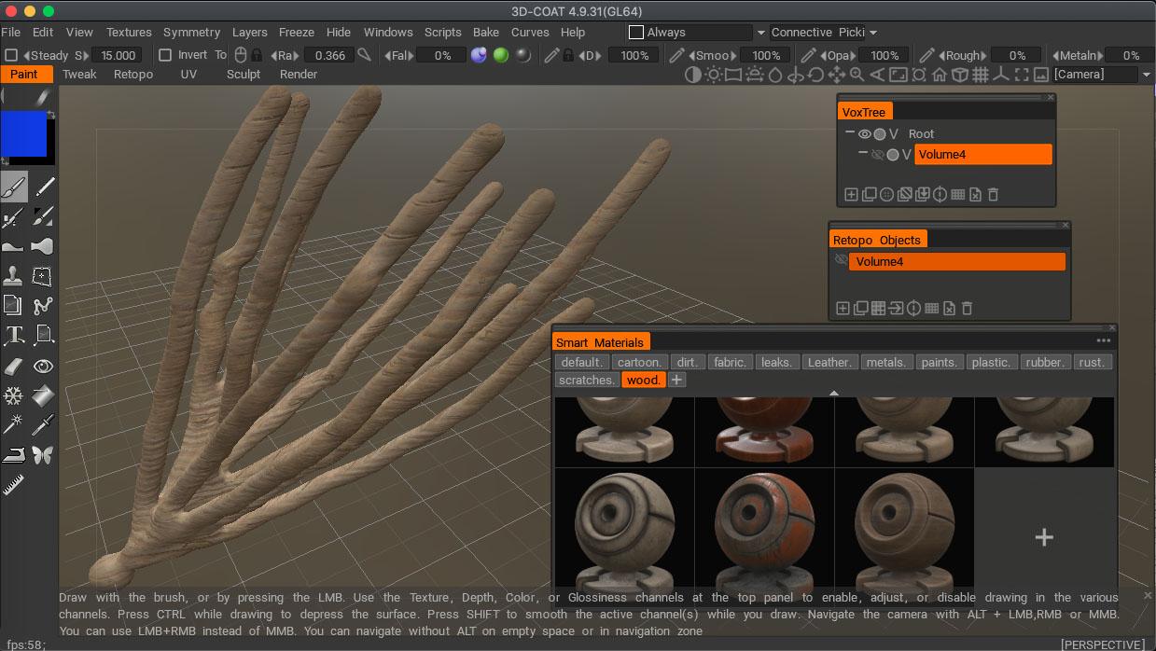This screenshot has height=651, width=1156.
Task: Open the Leather smart materials category
Action: pos(829,362)
